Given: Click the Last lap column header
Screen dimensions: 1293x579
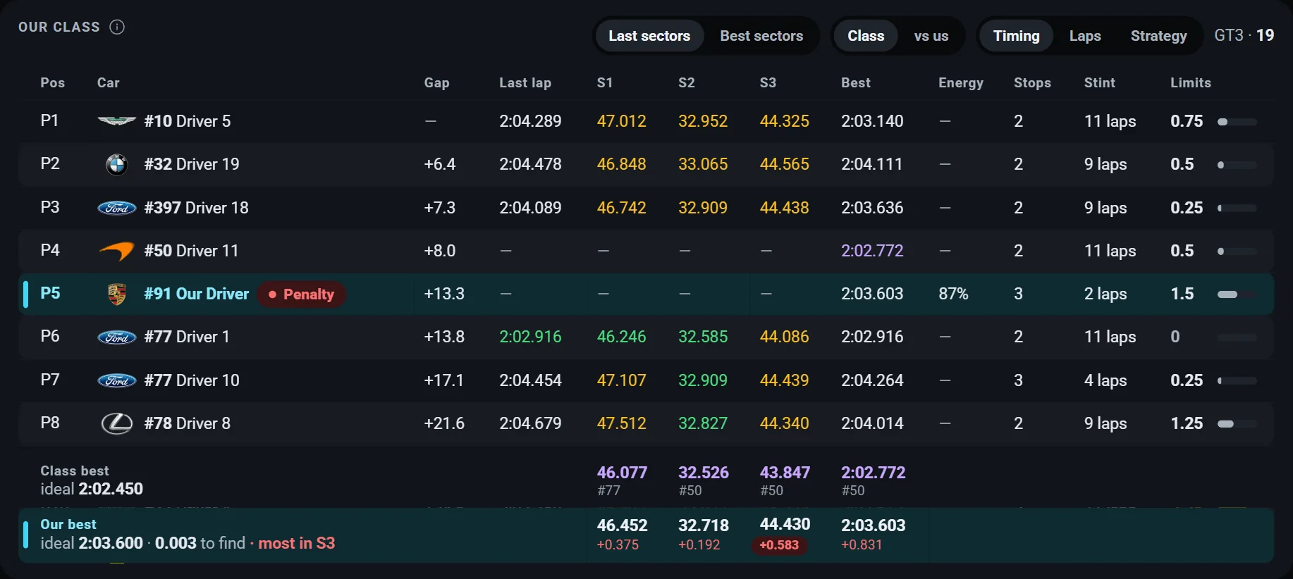Looking at the screenshot, I should click(x=525, y=82).
